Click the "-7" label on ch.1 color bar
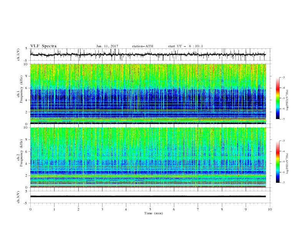304x235 pixels. tap(283, 119)
